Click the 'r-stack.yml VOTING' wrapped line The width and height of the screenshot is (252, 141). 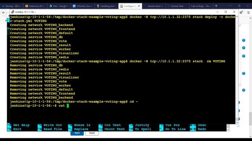click(28, 21)
